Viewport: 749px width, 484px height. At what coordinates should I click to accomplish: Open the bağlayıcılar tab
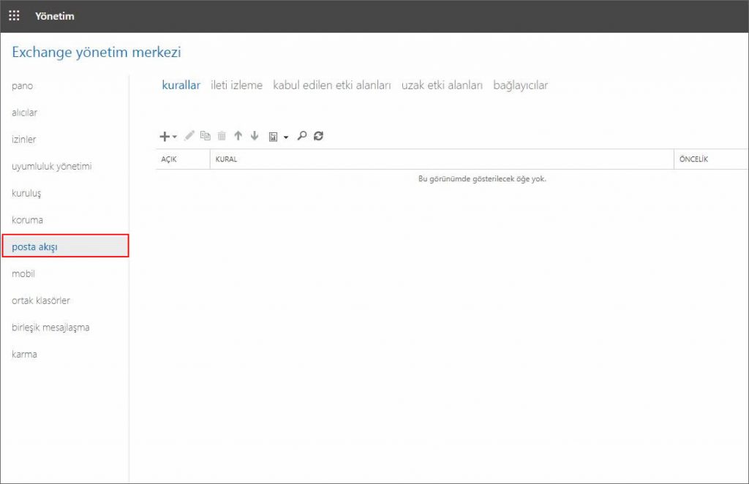click(521, 86)
